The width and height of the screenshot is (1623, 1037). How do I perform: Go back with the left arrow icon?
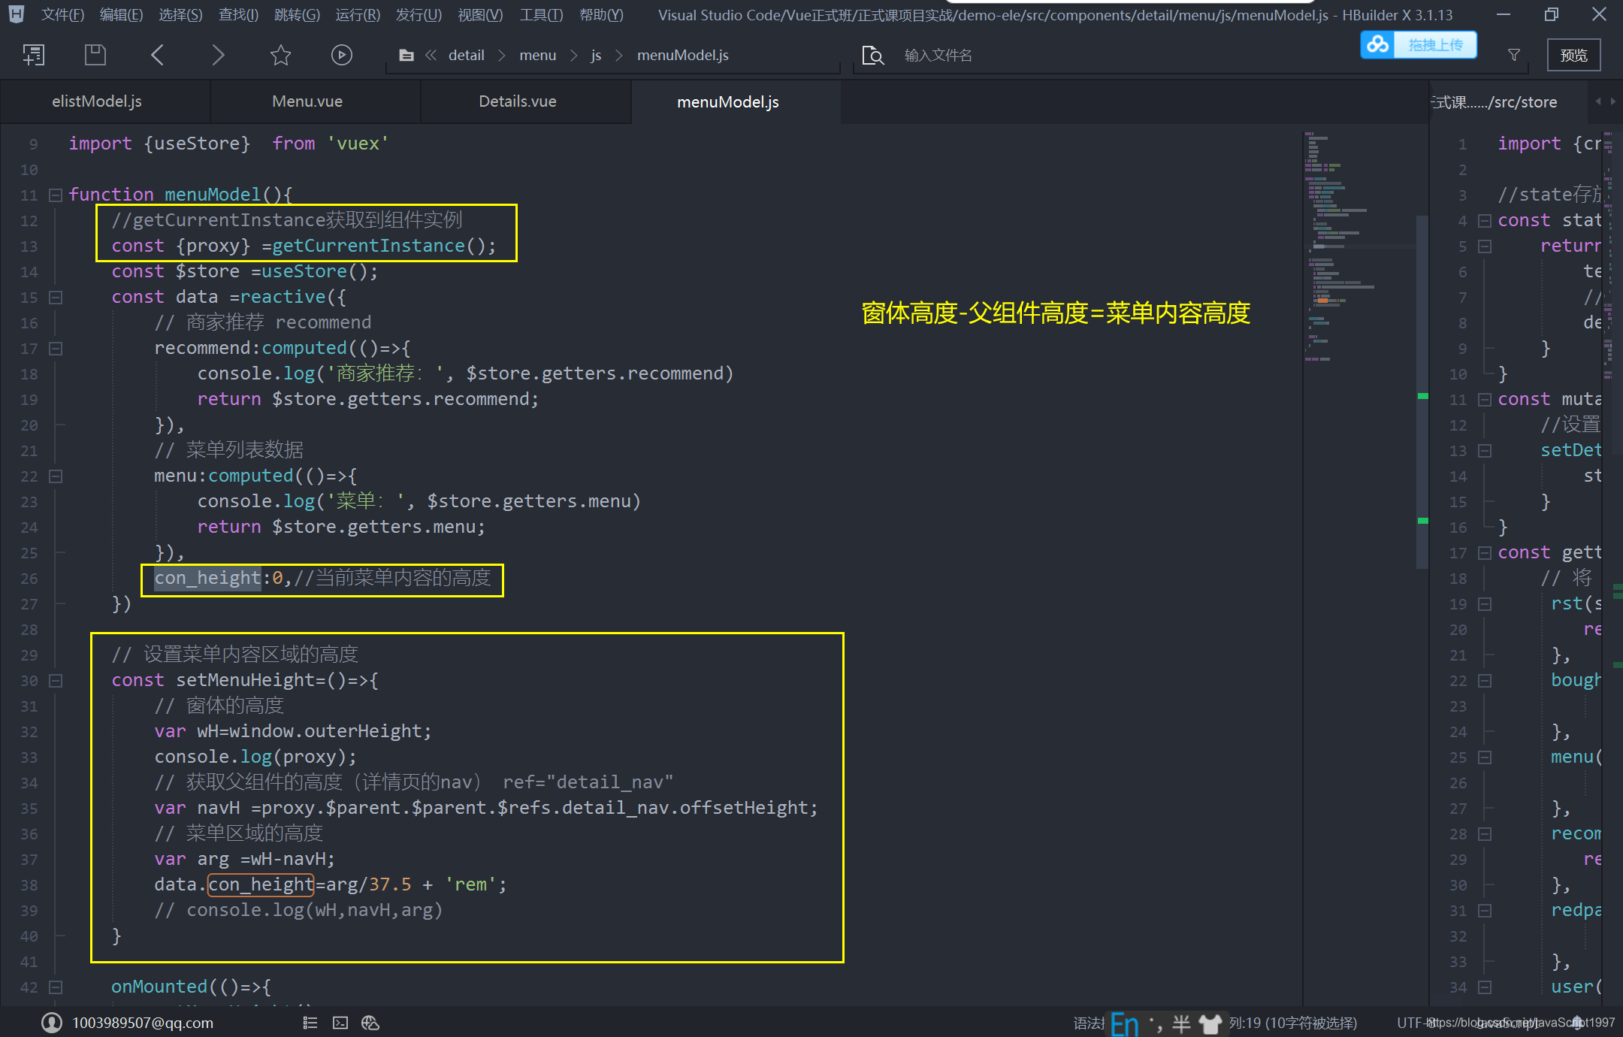157,55
